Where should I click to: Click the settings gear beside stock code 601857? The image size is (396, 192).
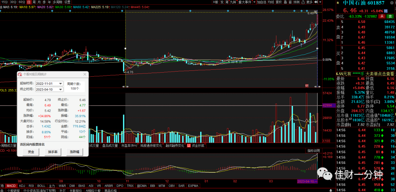[392, 3]
